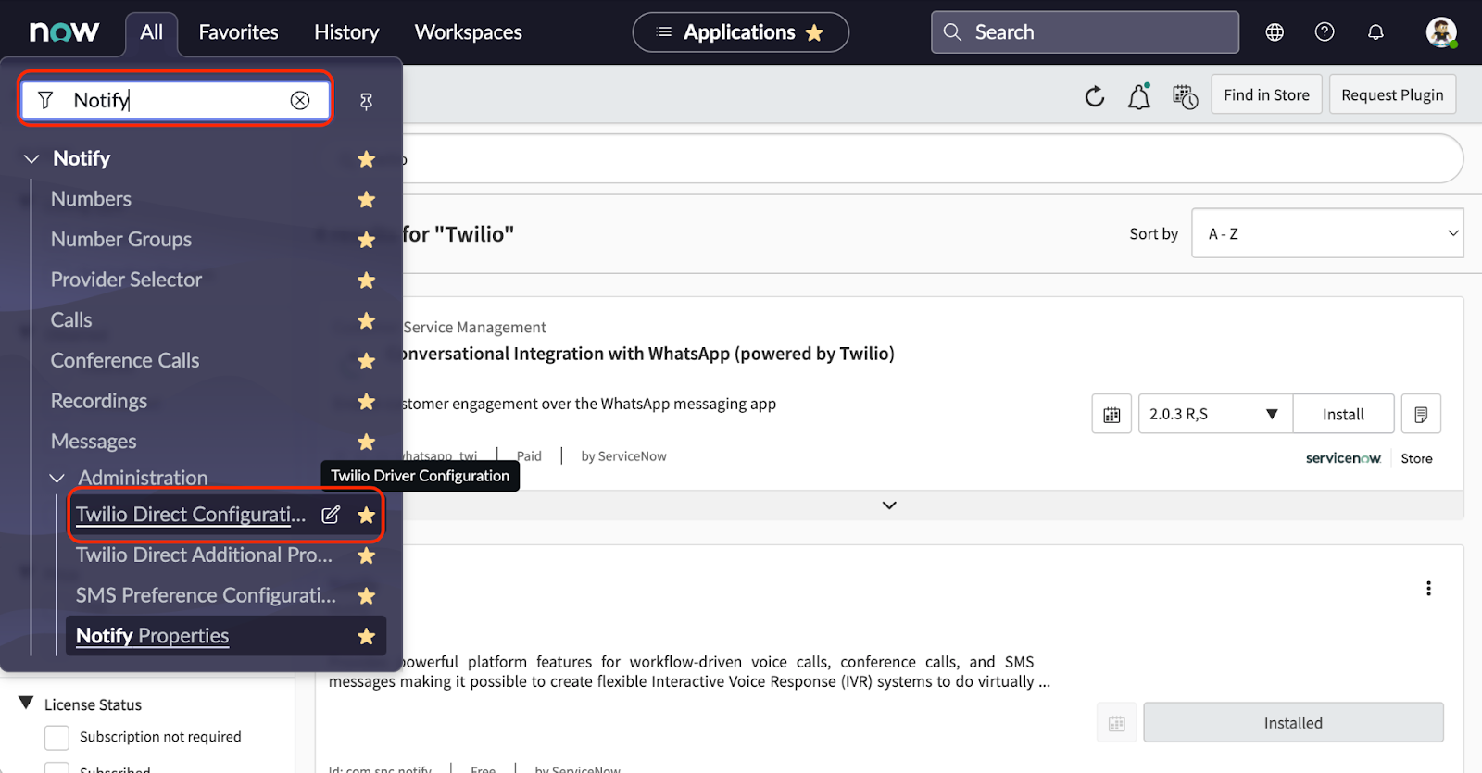The width and height of the screenshot is (1482, 773).
Task: Pin the navigation menu
Action: click(x=366, y=101)
